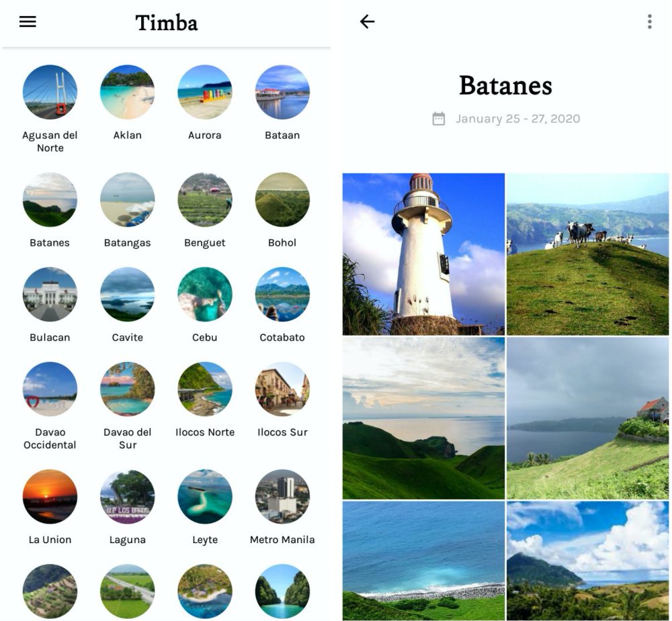Click the Laguna label

pos(127,540)
